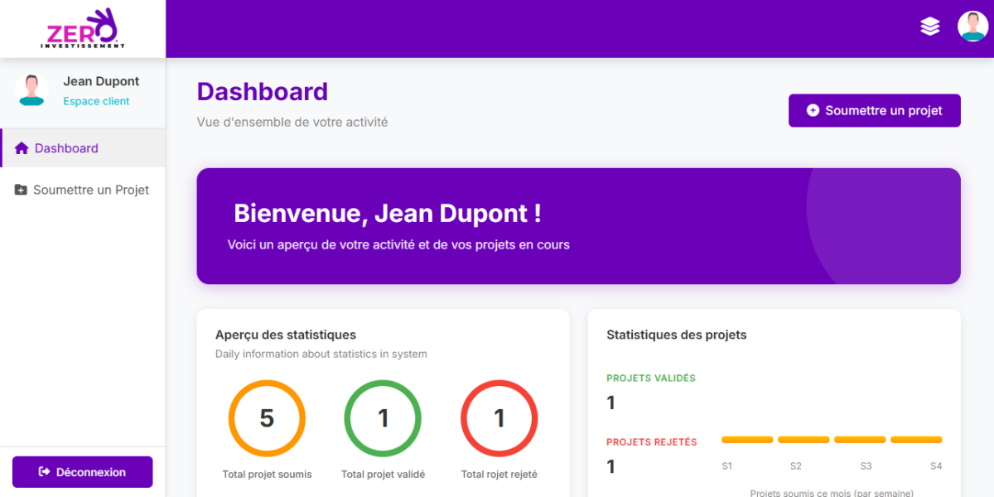Click the home icon beside Dashboard
994x497 pixels.
point(22,148)
